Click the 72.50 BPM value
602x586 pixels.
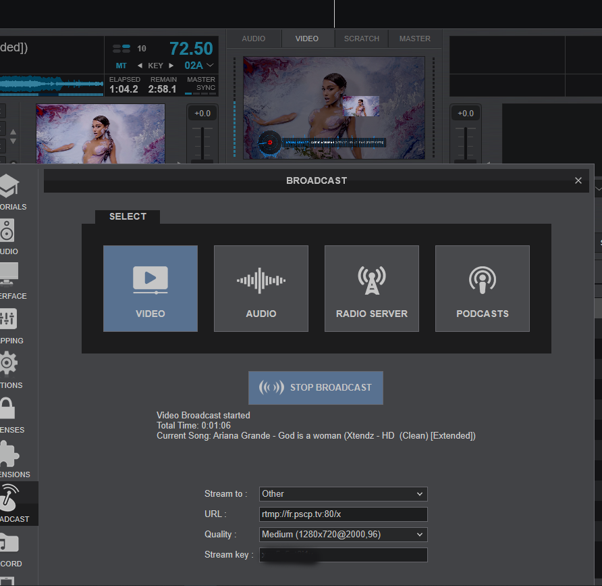pos(191,49)
